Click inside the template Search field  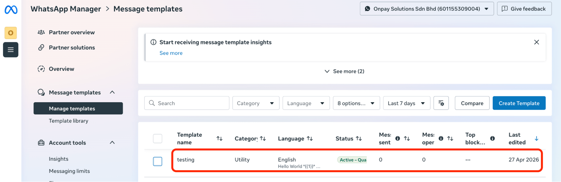point(187,103)
